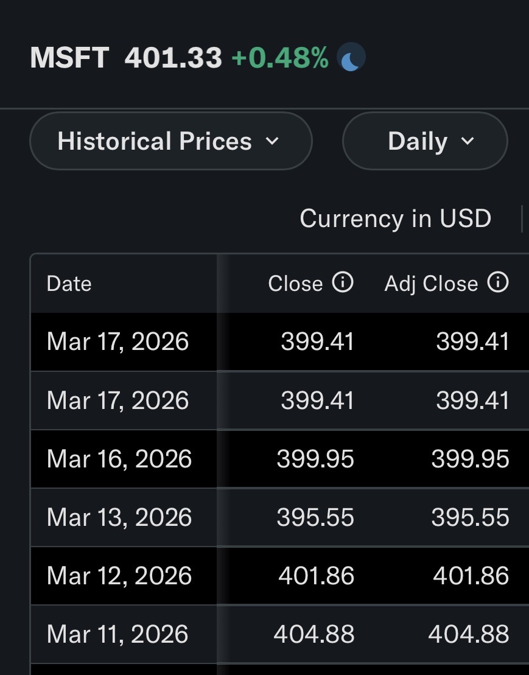Click the +0.48% change percentage
This screenshot has height=675, width=529.
pos(280,58)
